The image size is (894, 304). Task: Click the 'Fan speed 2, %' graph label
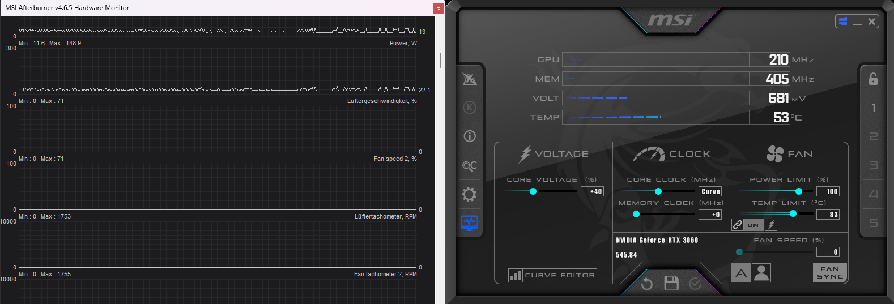(x=395, y=159)
